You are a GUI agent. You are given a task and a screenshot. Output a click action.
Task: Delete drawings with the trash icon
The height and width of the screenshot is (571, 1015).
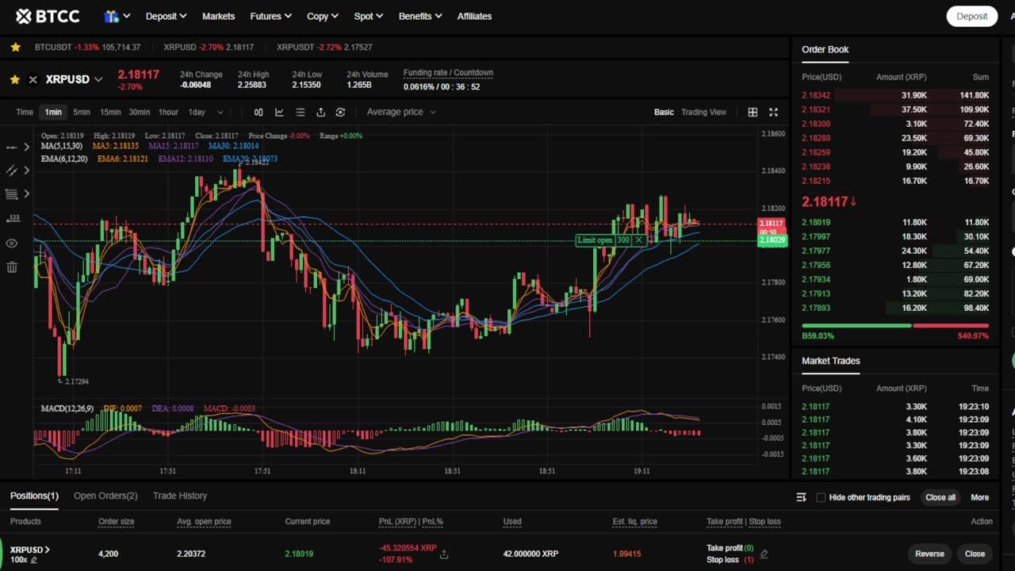coord(12,267)
